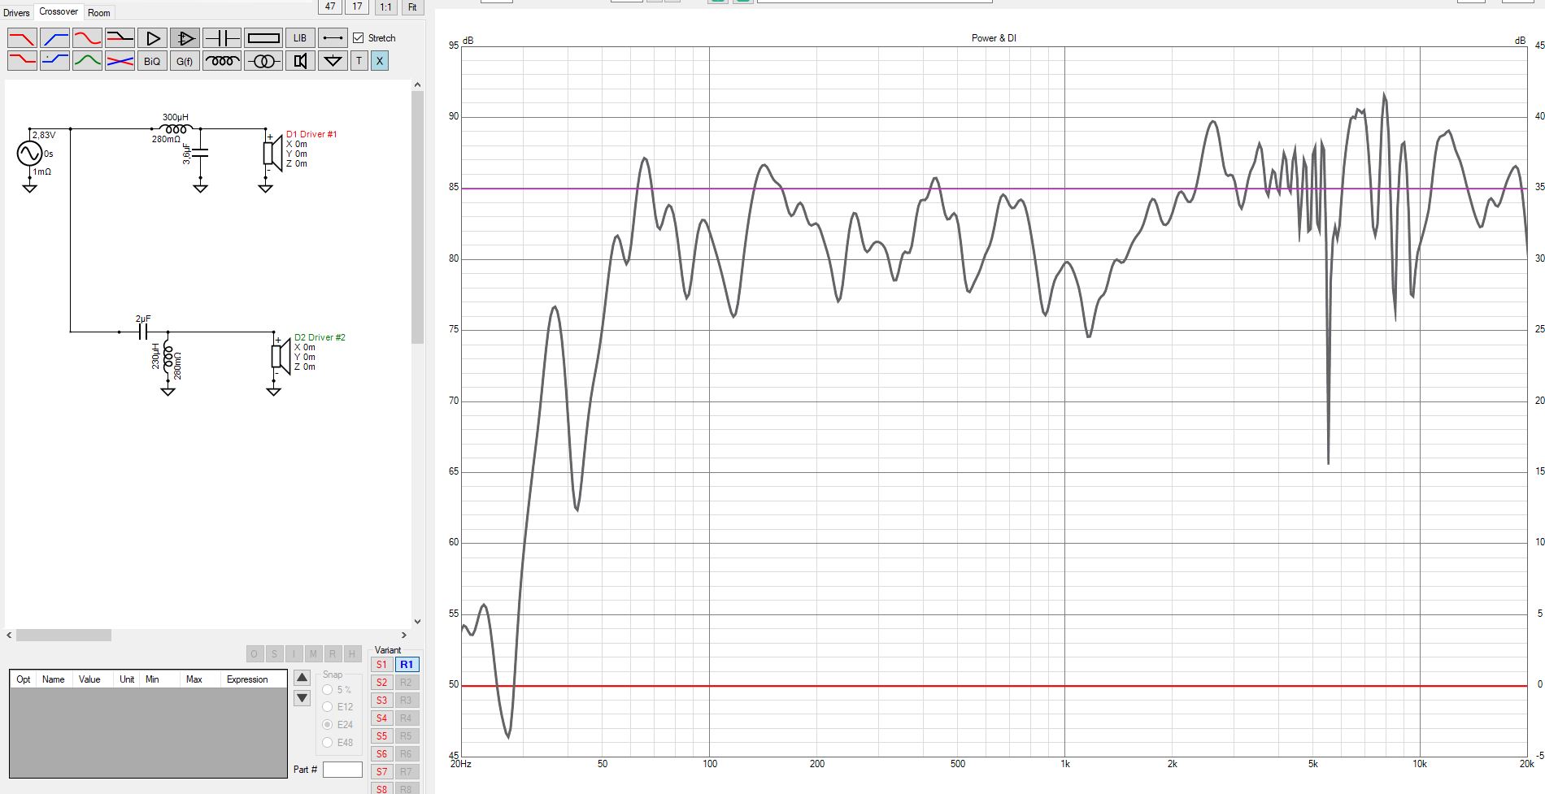The height and width of the screenshot is (794, 1545).
Task: Add a ground symbol
Action: pyautogui.click(x=333, y=61)
